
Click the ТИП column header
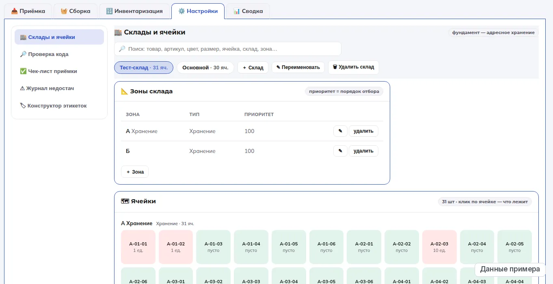point(194,114)
